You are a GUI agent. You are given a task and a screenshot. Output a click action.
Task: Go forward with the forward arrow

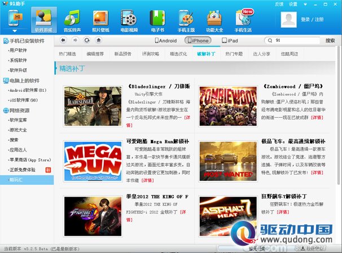click(x=75, y=40)
